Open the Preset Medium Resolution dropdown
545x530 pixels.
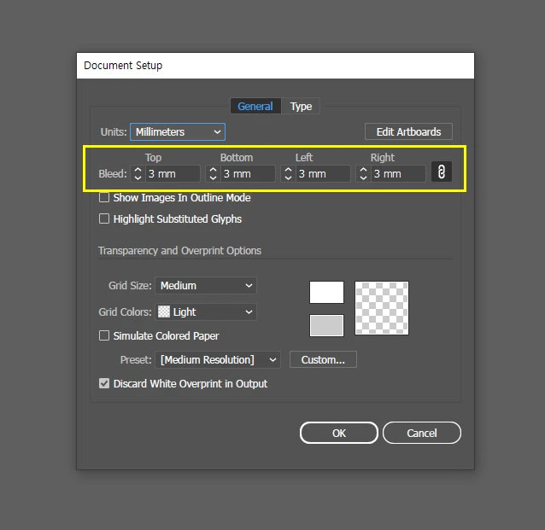[x=218, y=359]
